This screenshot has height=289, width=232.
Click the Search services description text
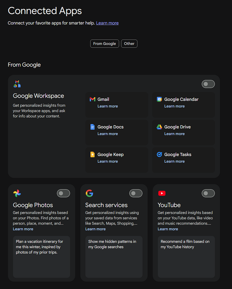[x=112, y=218]
